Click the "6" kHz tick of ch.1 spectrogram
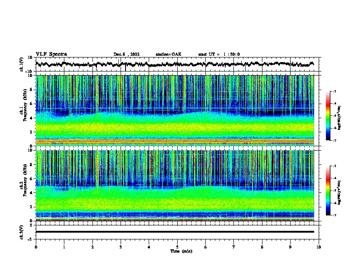This screenshot has width=359, height=277. 31,104
